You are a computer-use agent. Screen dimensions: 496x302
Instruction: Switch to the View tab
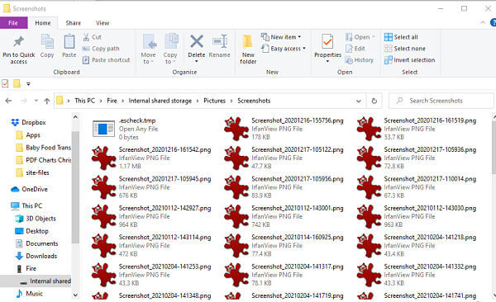click(x=103, y=23)
